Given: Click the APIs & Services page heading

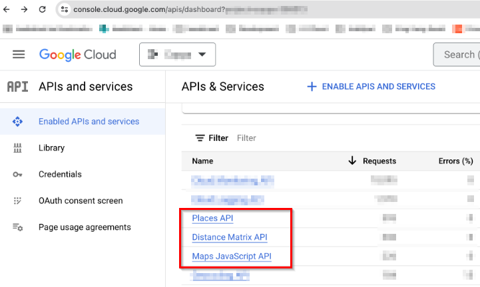Looking at the screenshot, I should [x=223, y=86].
